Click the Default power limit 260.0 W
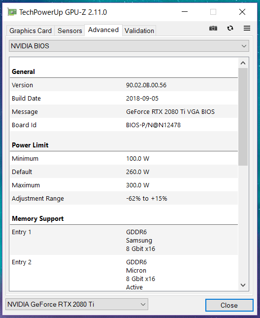This screenshot has width=260, height=318. tap(137, 172)
